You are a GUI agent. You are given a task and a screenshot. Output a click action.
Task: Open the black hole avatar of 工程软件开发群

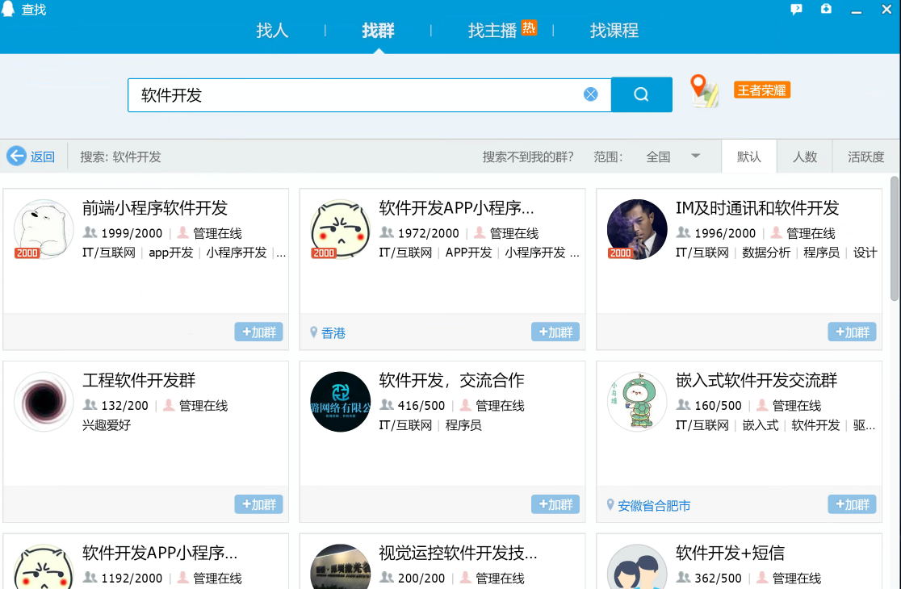tap(44, 402)
